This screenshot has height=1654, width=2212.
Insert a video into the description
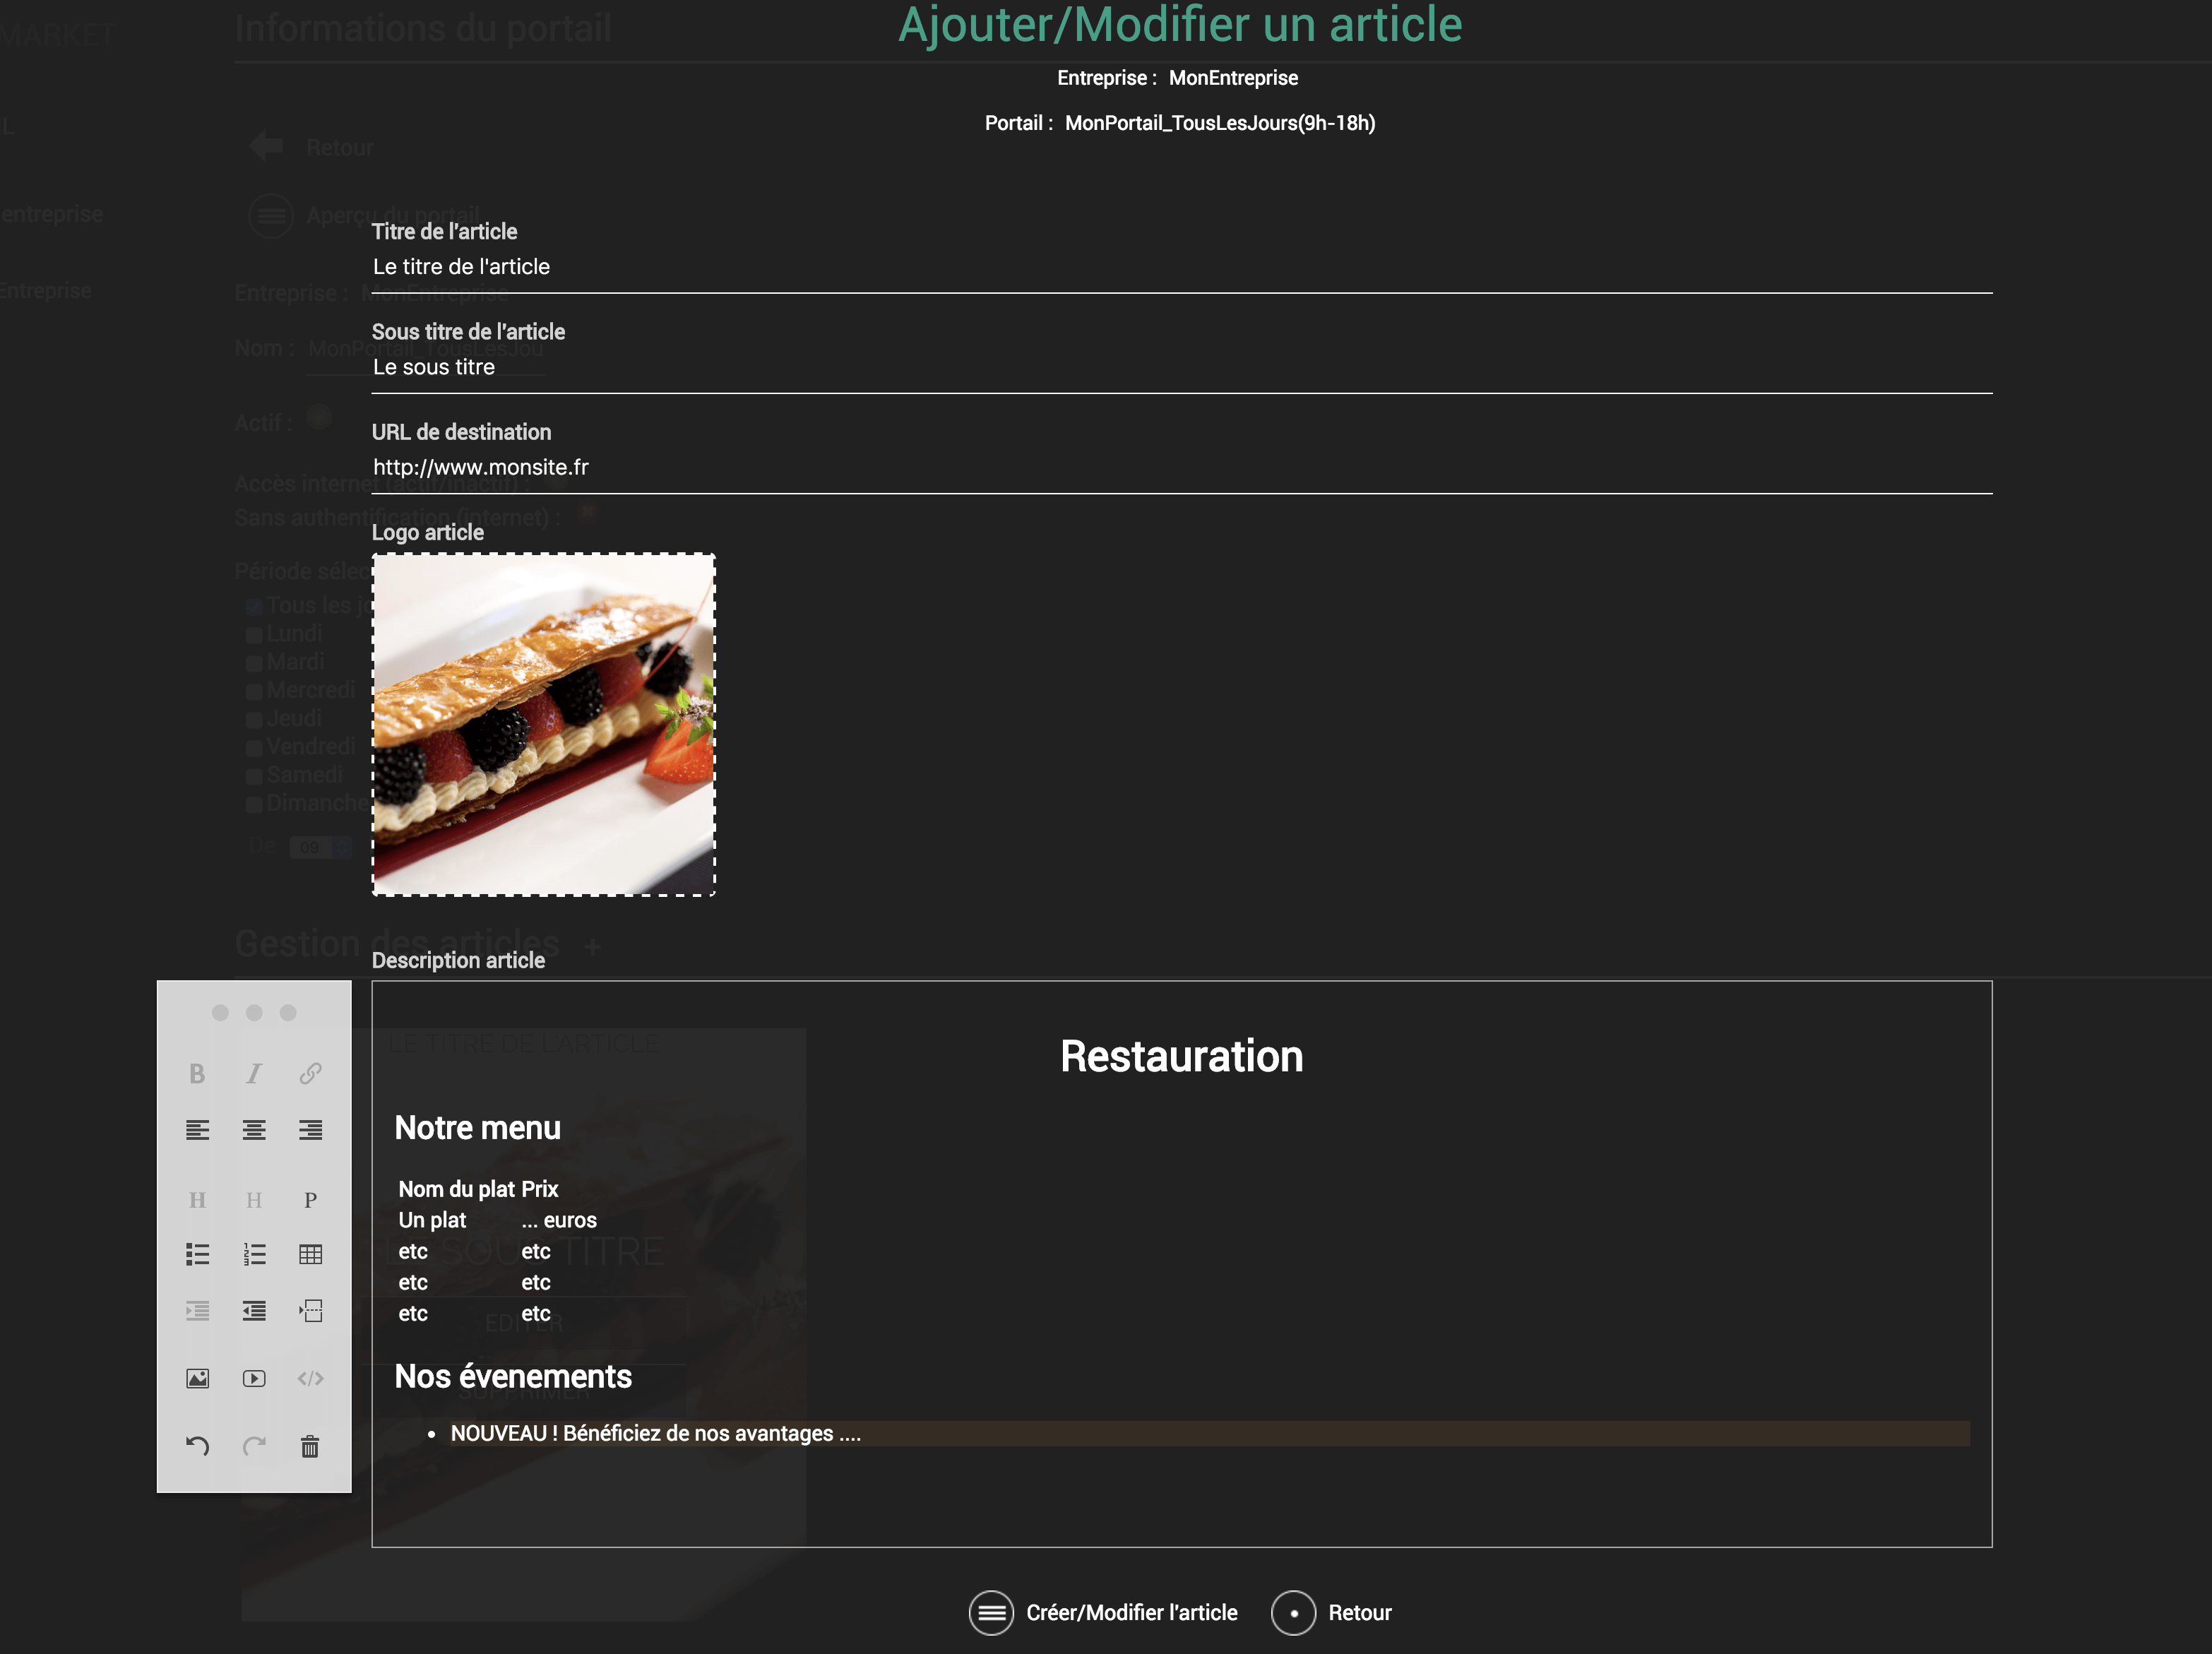pyautogui.click(x=254, y=1378)
